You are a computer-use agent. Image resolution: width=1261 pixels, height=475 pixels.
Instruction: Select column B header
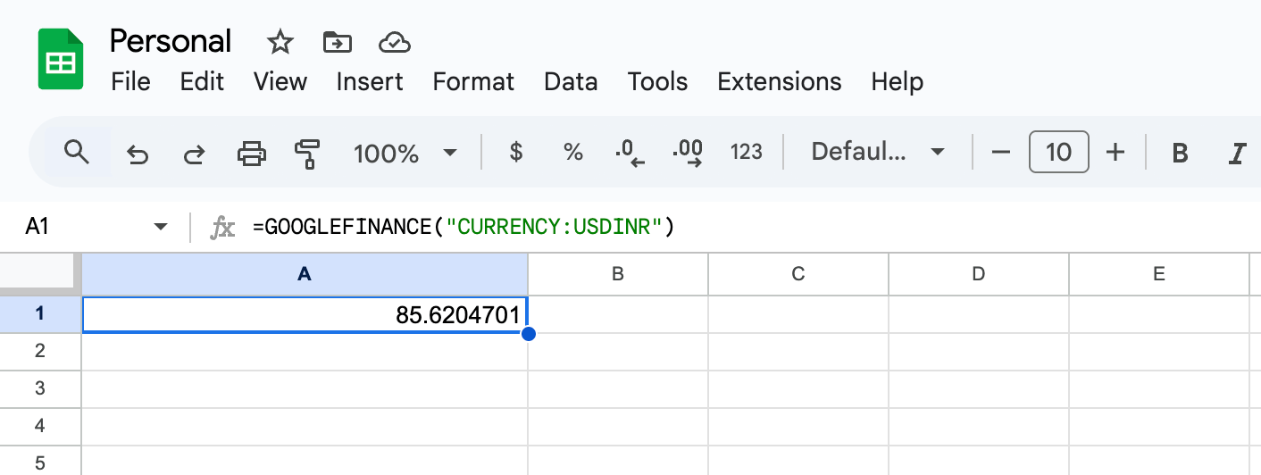(618, 274)
